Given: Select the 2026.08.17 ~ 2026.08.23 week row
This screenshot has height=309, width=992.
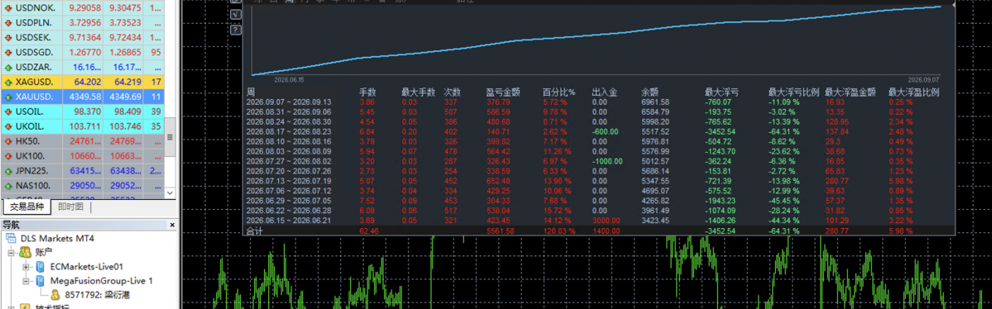Looking at the screenshot, I should 598,131.
